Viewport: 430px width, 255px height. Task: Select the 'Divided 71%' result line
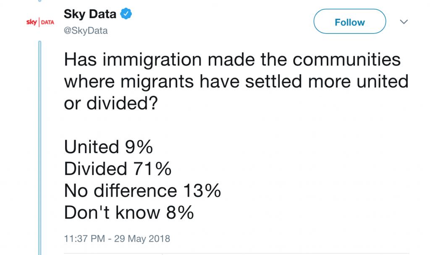tap(118, 169)
